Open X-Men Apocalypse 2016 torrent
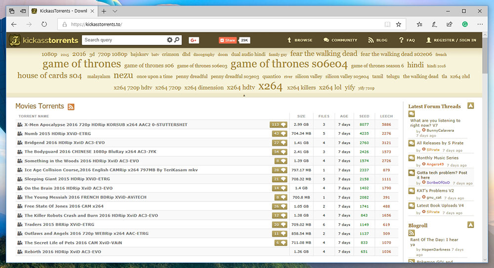The height and width of the screenshot is (268, 494). pyautogui.click(x=106, y=125)
